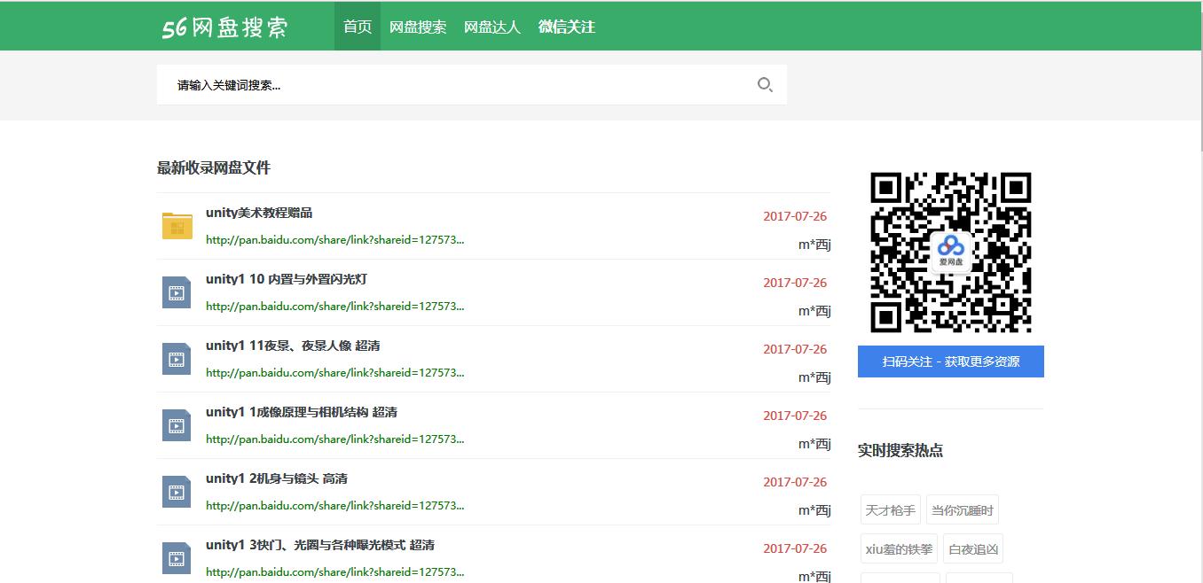
Task: Click the 天才枪手 hot search tag
Action: pos(890,509)
